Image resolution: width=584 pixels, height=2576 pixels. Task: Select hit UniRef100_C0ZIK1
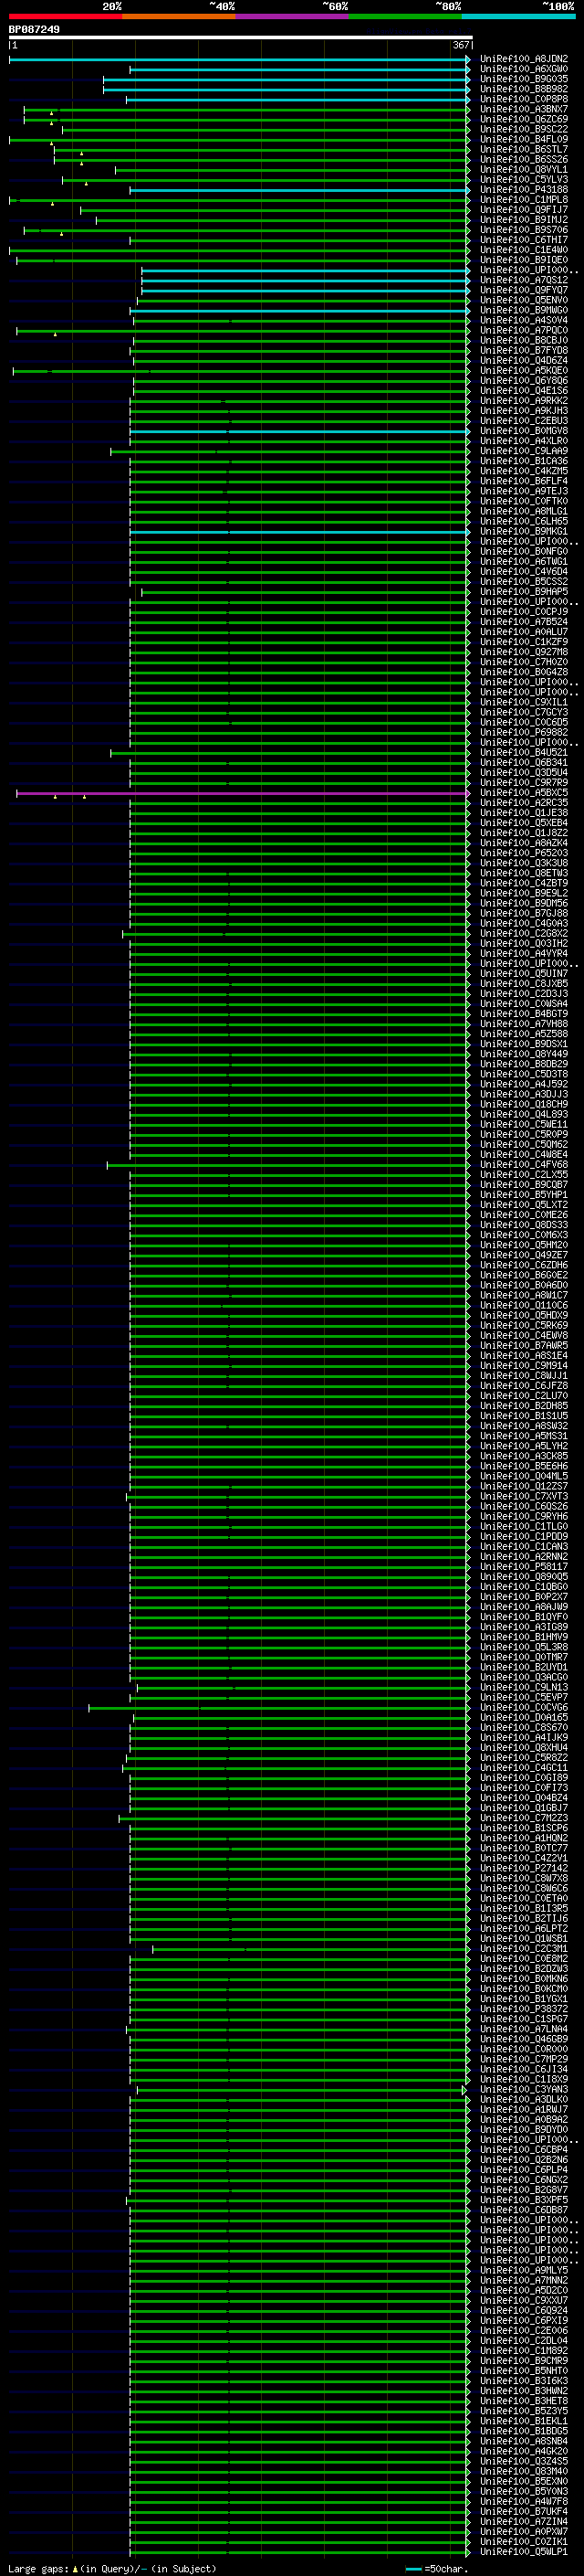[x=524, y=2541]
